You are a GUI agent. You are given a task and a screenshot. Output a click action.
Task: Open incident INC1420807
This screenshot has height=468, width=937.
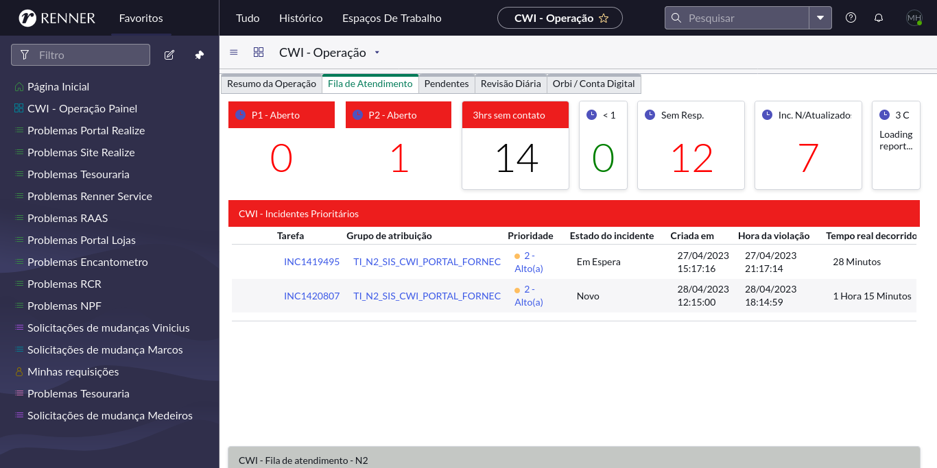(311, 296)
